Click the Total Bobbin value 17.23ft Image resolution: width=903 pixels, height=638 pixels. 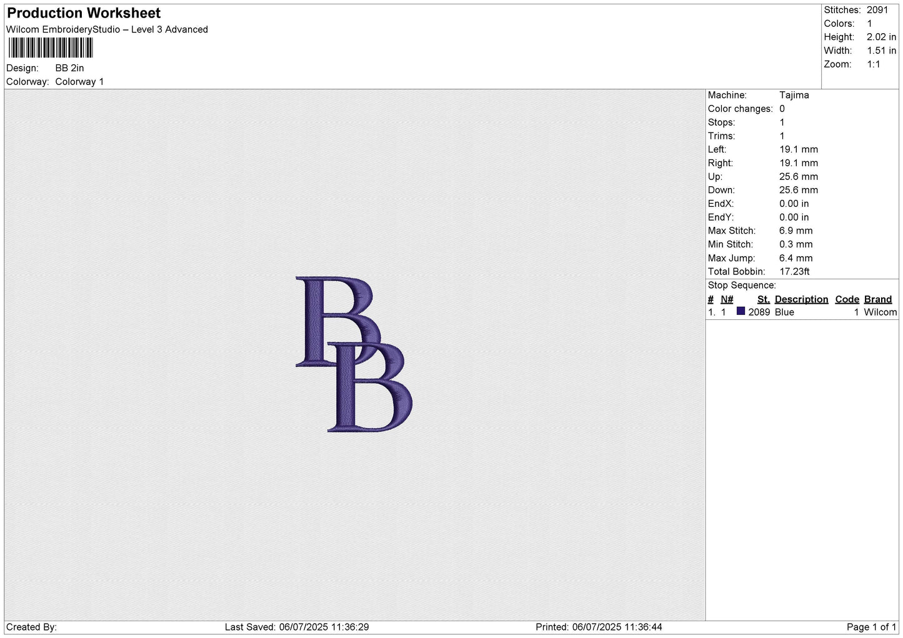(794, 272)
